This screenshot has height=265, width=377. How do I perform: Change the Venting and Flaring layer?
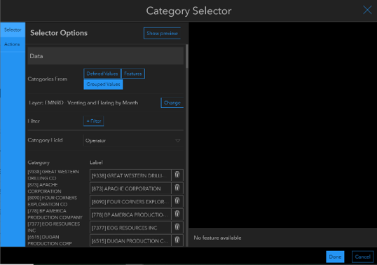click(172, 102)
